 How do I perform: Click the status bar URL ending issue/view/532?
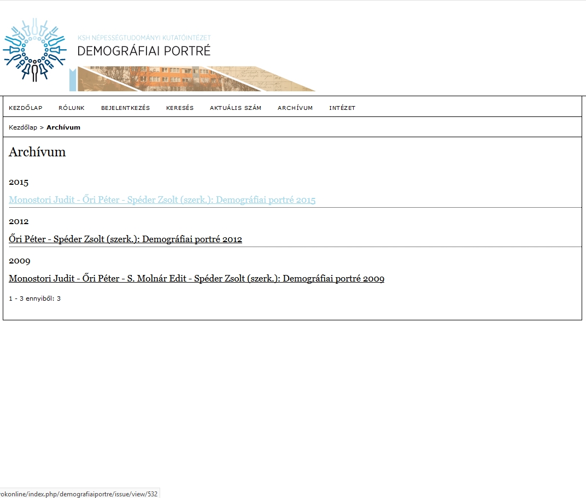point(79,494)
